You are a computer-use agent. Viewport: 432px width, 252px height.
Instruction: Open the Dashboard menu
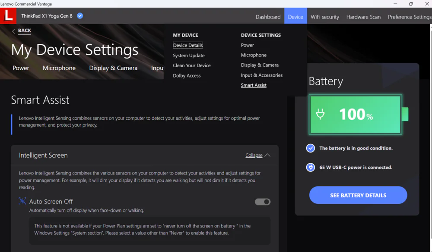point(268,17)
